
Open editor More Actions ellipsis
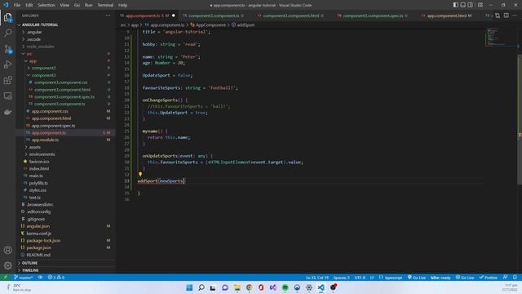515,16
